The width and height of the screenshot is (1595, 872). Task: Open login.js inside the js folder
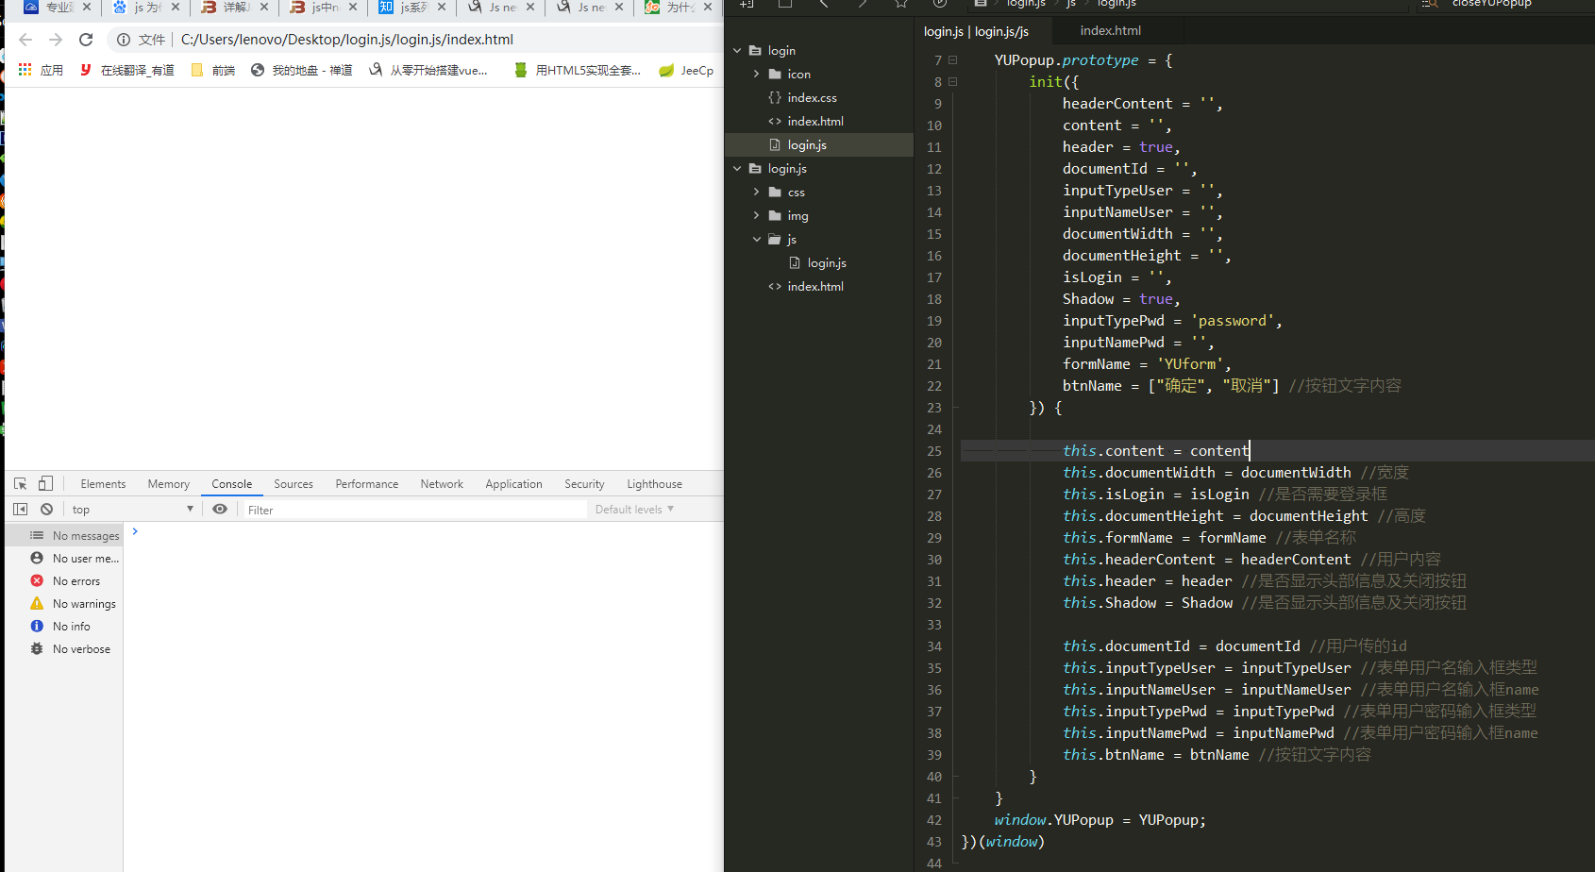click(x=827, y=262)
